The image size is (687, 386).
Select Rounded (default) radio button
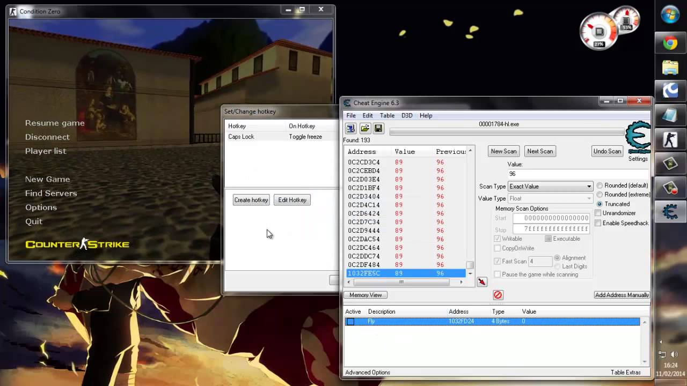click(x=600, y=185)
